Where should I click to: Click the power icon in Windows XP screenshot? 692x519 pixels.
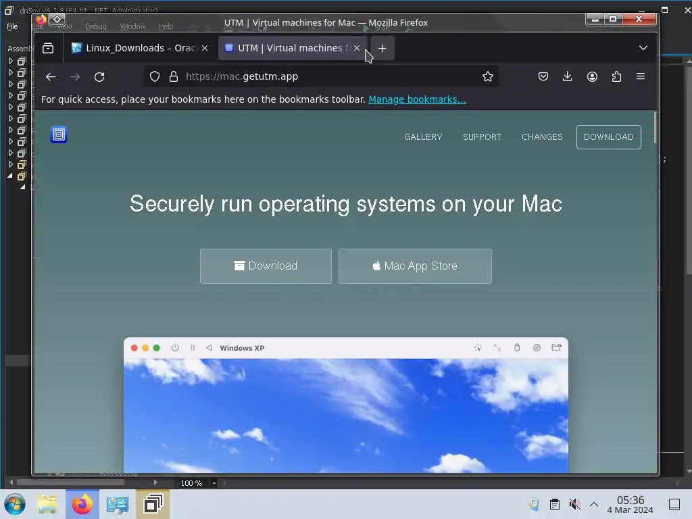[x=175, y=348]
